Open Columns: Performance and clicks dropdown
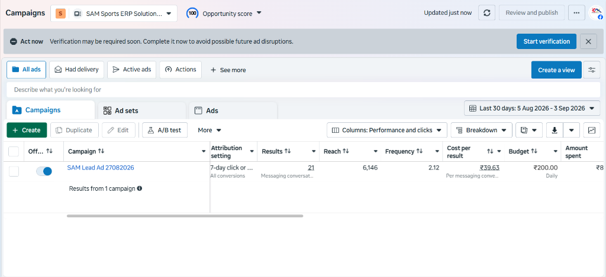Viewport: 606px width, 277px height. point(387,130)
